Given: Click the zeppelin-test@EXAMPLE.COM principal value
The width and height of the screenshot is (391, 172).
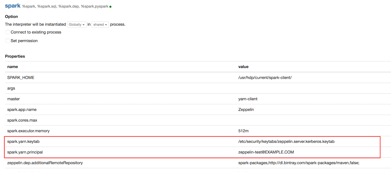Looking at the screenshot, I should coord(266,152).
